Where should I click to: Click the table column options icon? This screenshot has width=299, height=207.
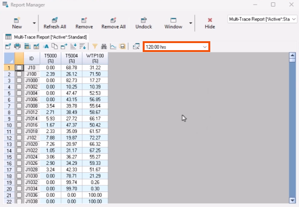tap(27, 46)
